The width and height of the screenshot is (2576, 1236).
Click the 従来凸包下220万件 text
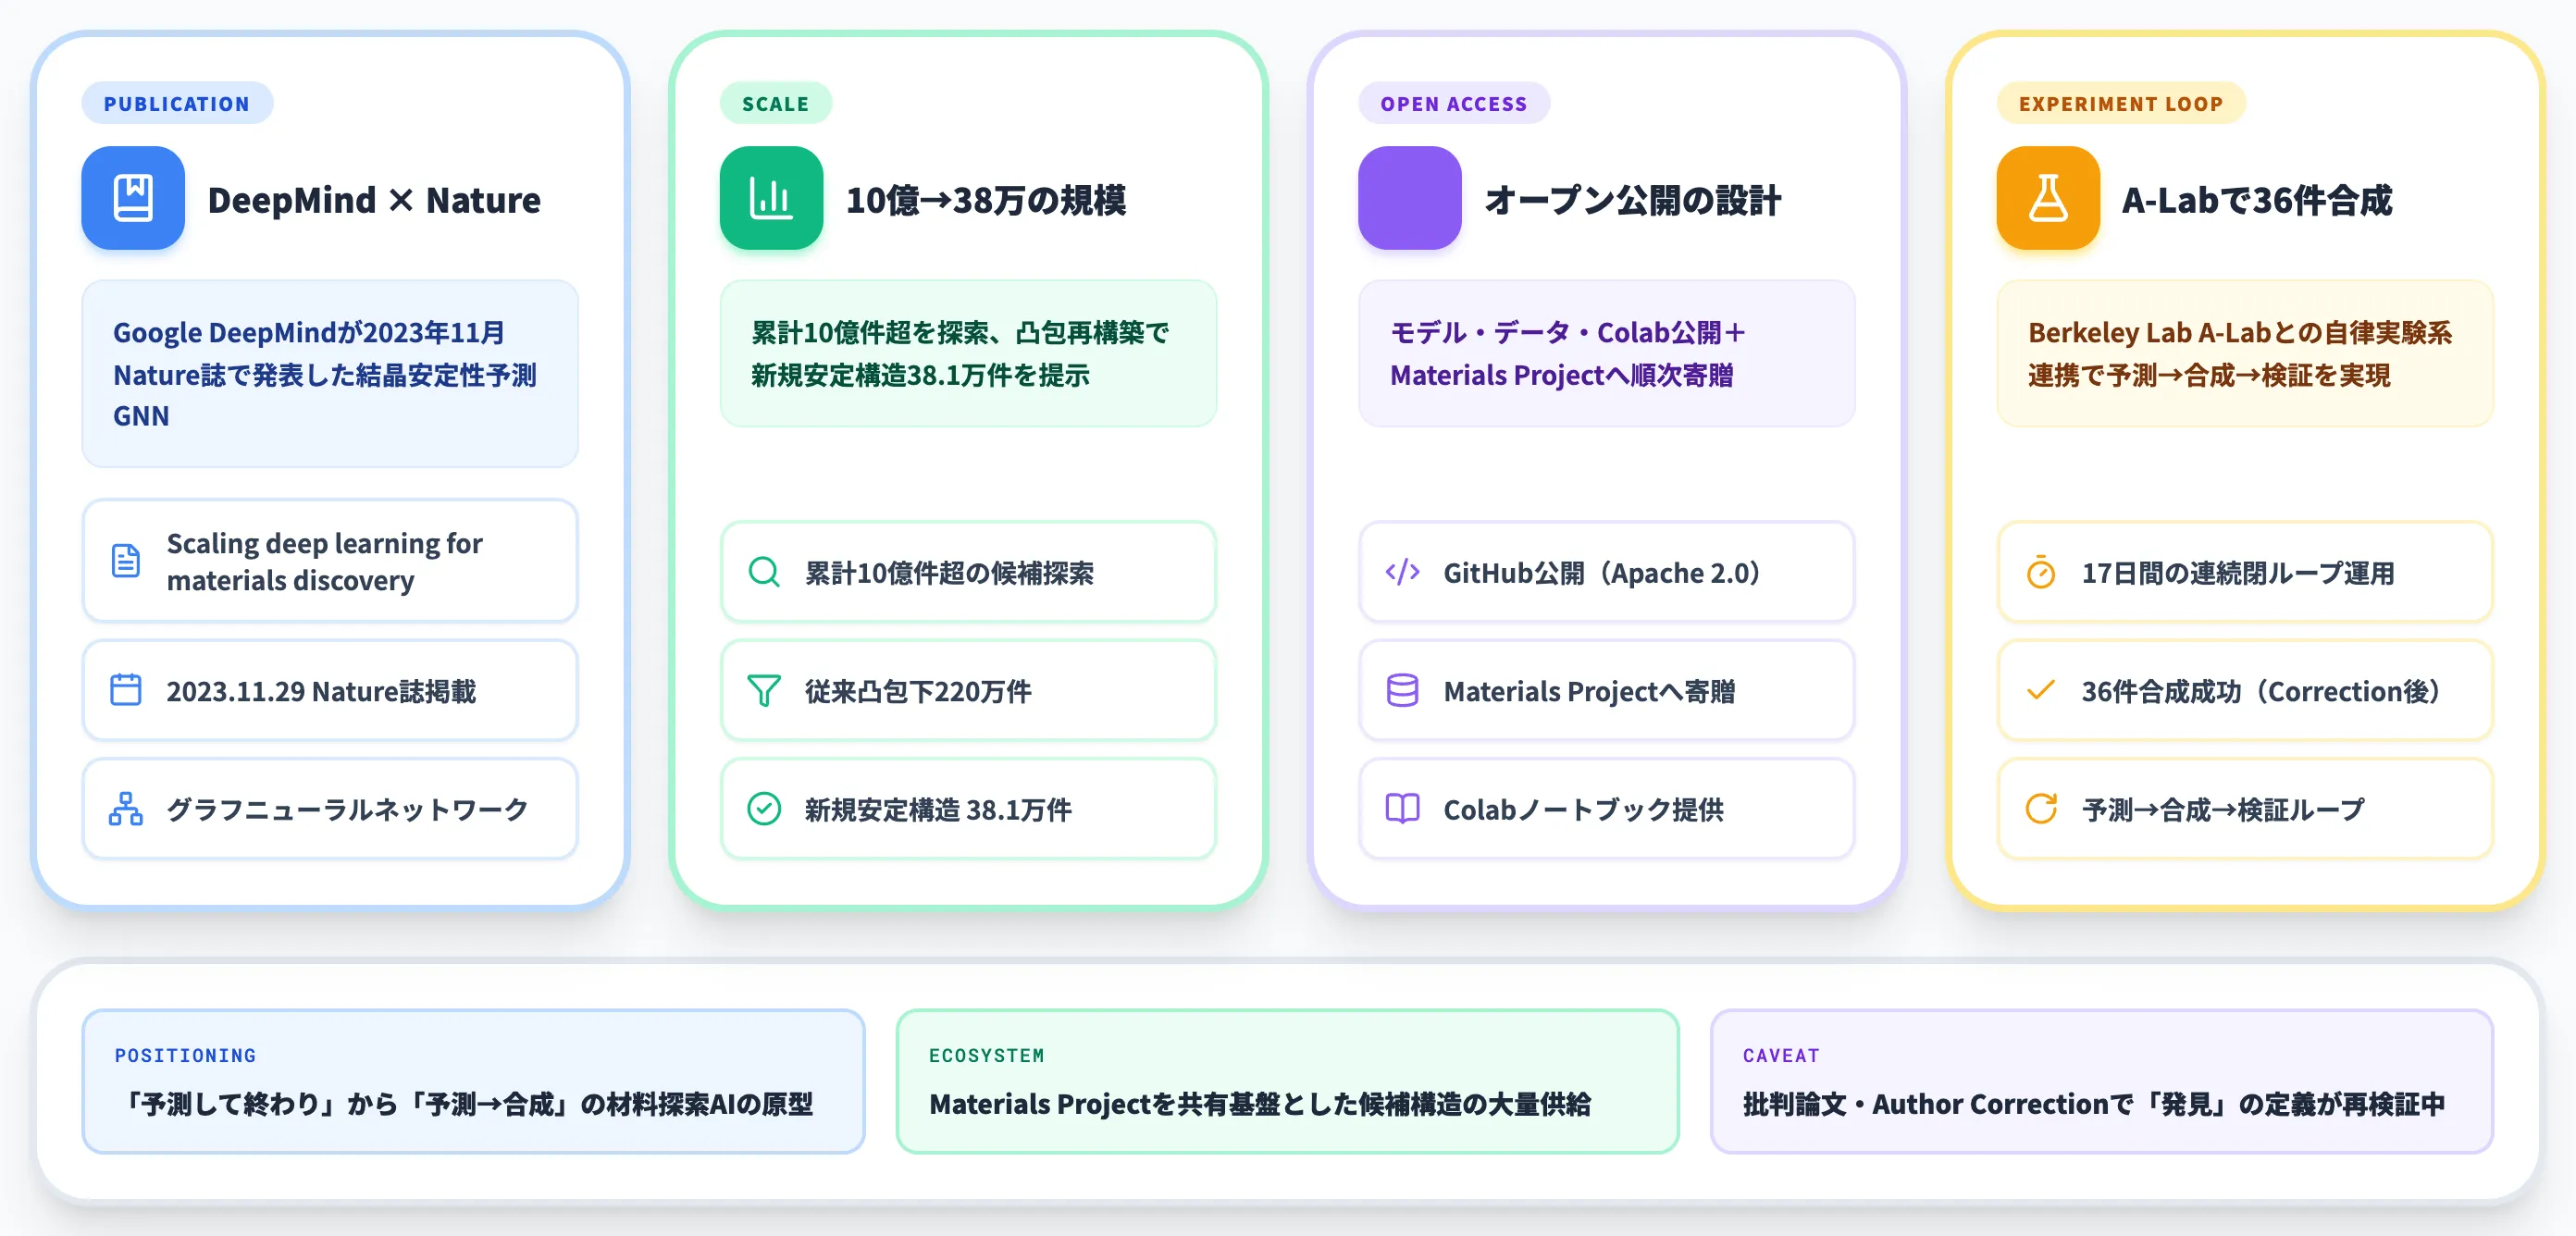[x=918, y=691]
